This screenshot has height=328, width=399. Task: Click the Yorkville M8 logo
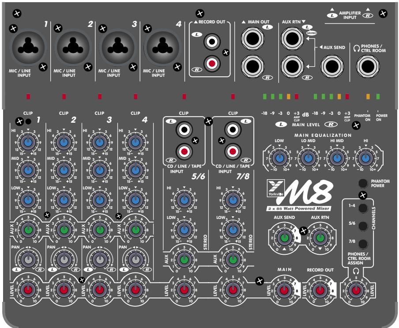point(300,196)
